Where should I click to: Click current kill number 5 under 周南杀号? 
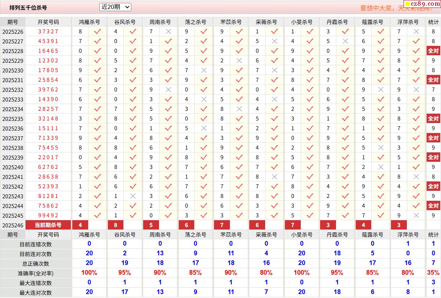click(x=151, y=225)
